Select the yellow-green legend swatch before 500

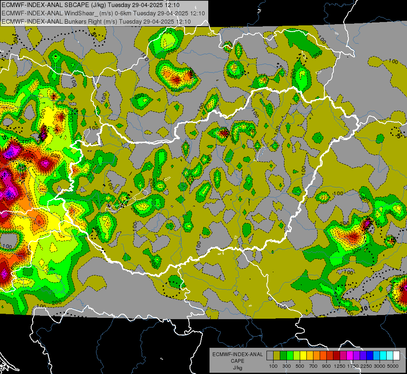(297, 356)
